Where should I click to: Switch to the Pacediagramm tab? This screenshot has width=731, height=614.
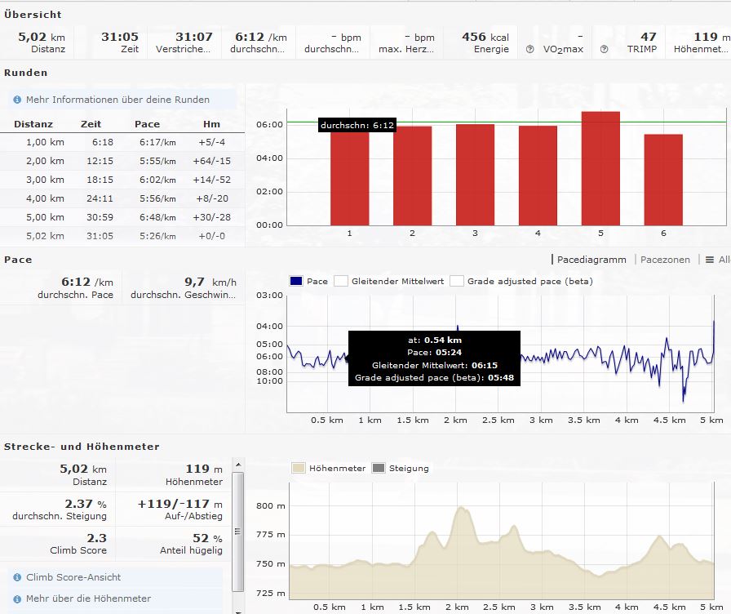(591, 260)
